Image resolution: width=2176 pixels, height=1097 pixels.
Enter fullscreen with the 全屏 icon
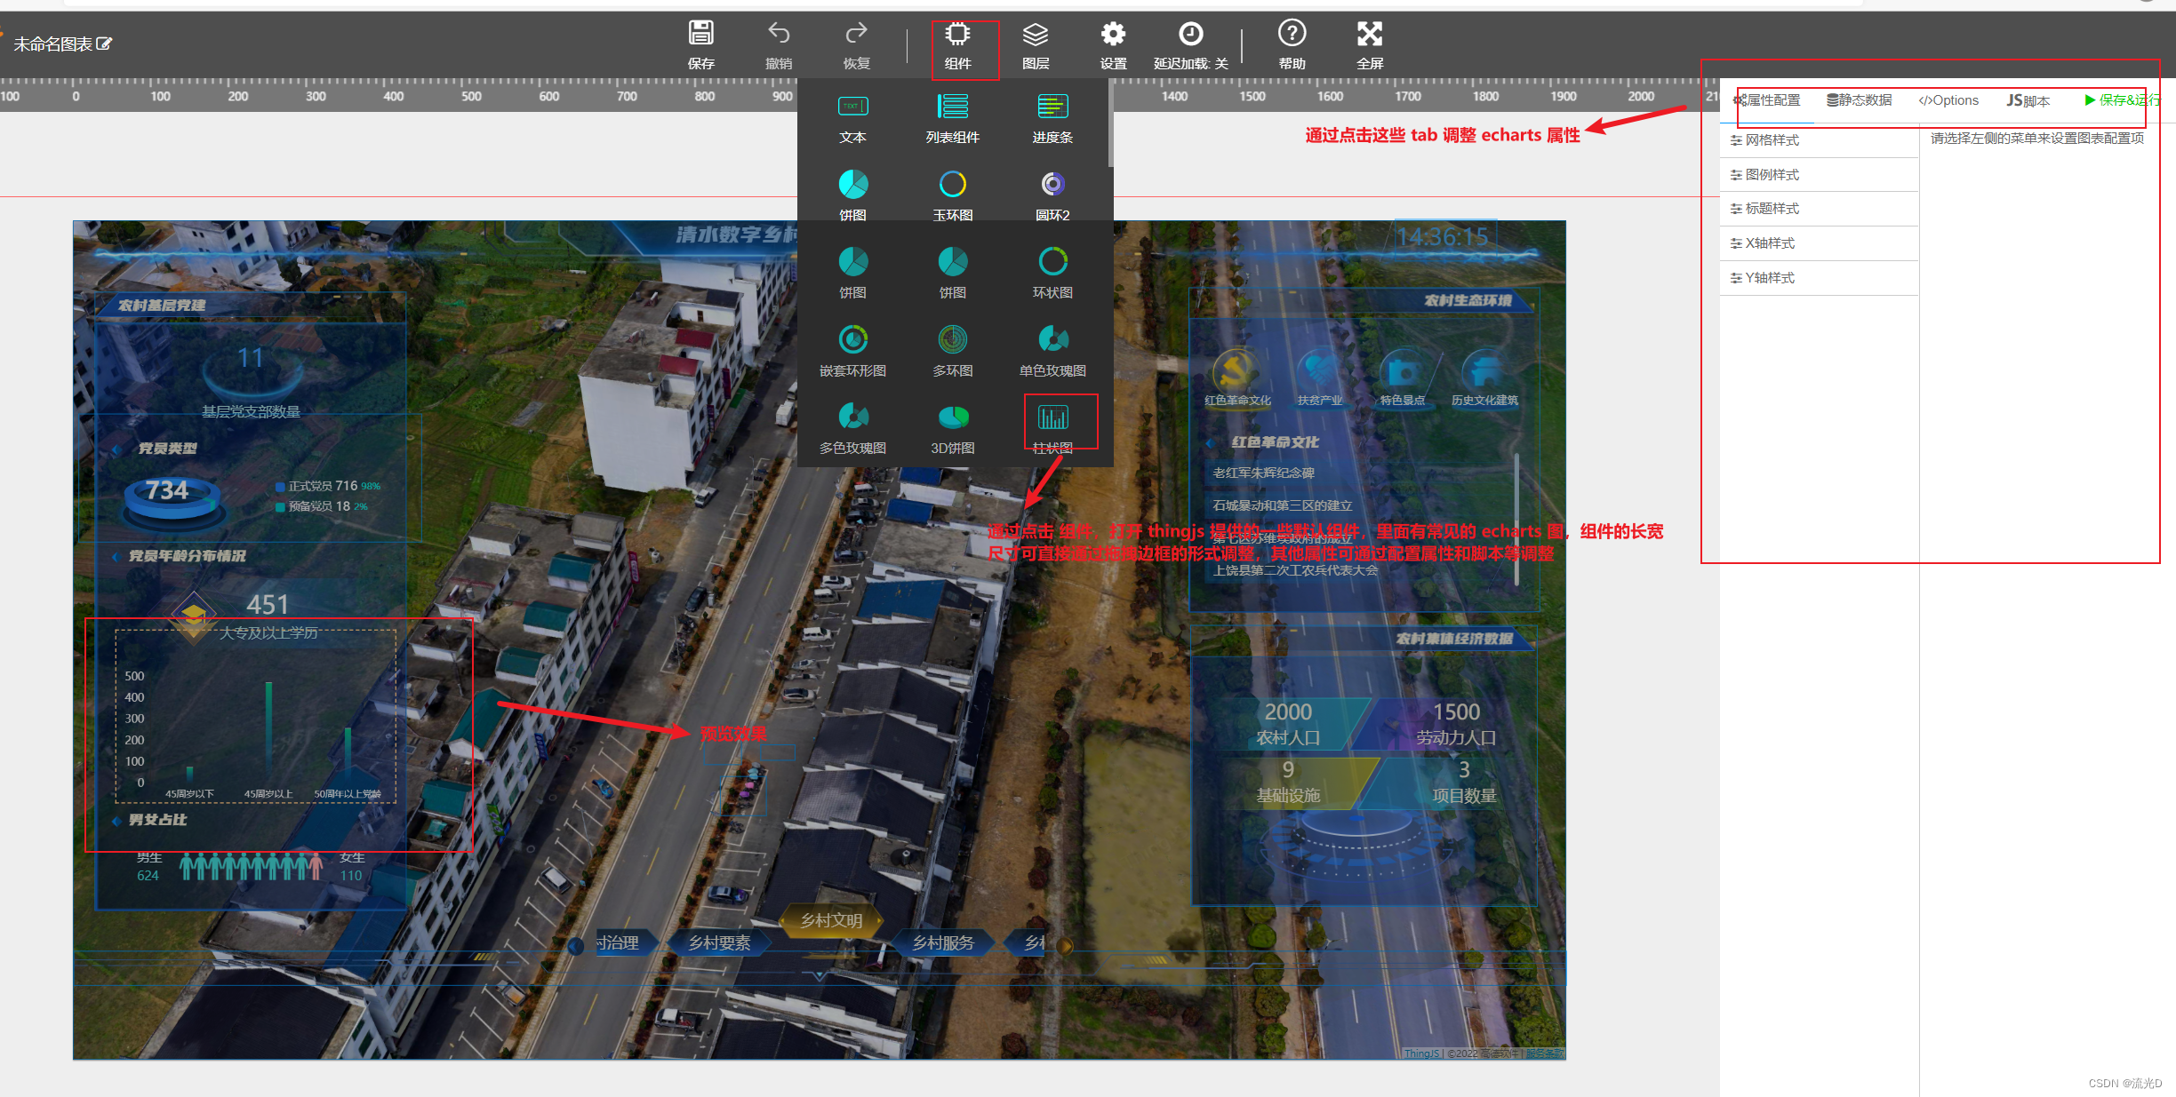pos(1369,35)
